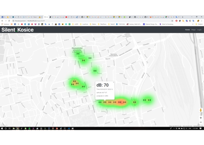Open the Login navigation link

199,30
